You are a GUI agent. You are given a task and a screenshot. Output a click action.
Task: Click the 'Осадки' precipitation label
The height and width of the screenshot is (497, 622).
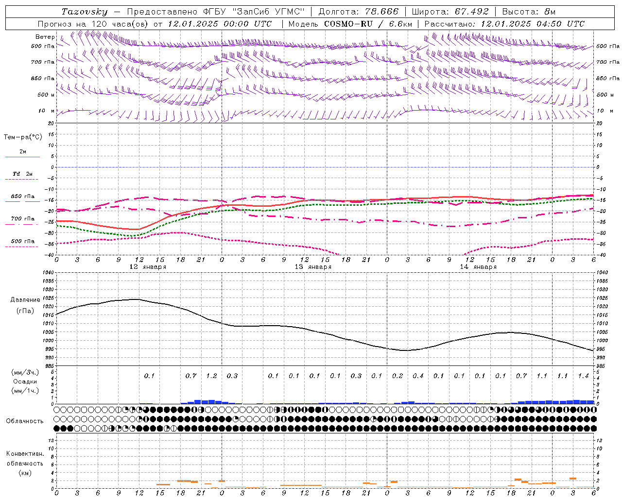click(25, 381)
